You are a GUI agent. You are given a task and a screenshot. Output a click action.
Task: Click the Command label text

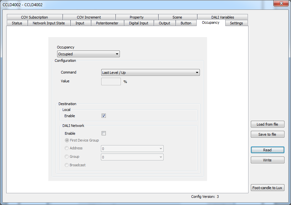(x=69, y=72)
